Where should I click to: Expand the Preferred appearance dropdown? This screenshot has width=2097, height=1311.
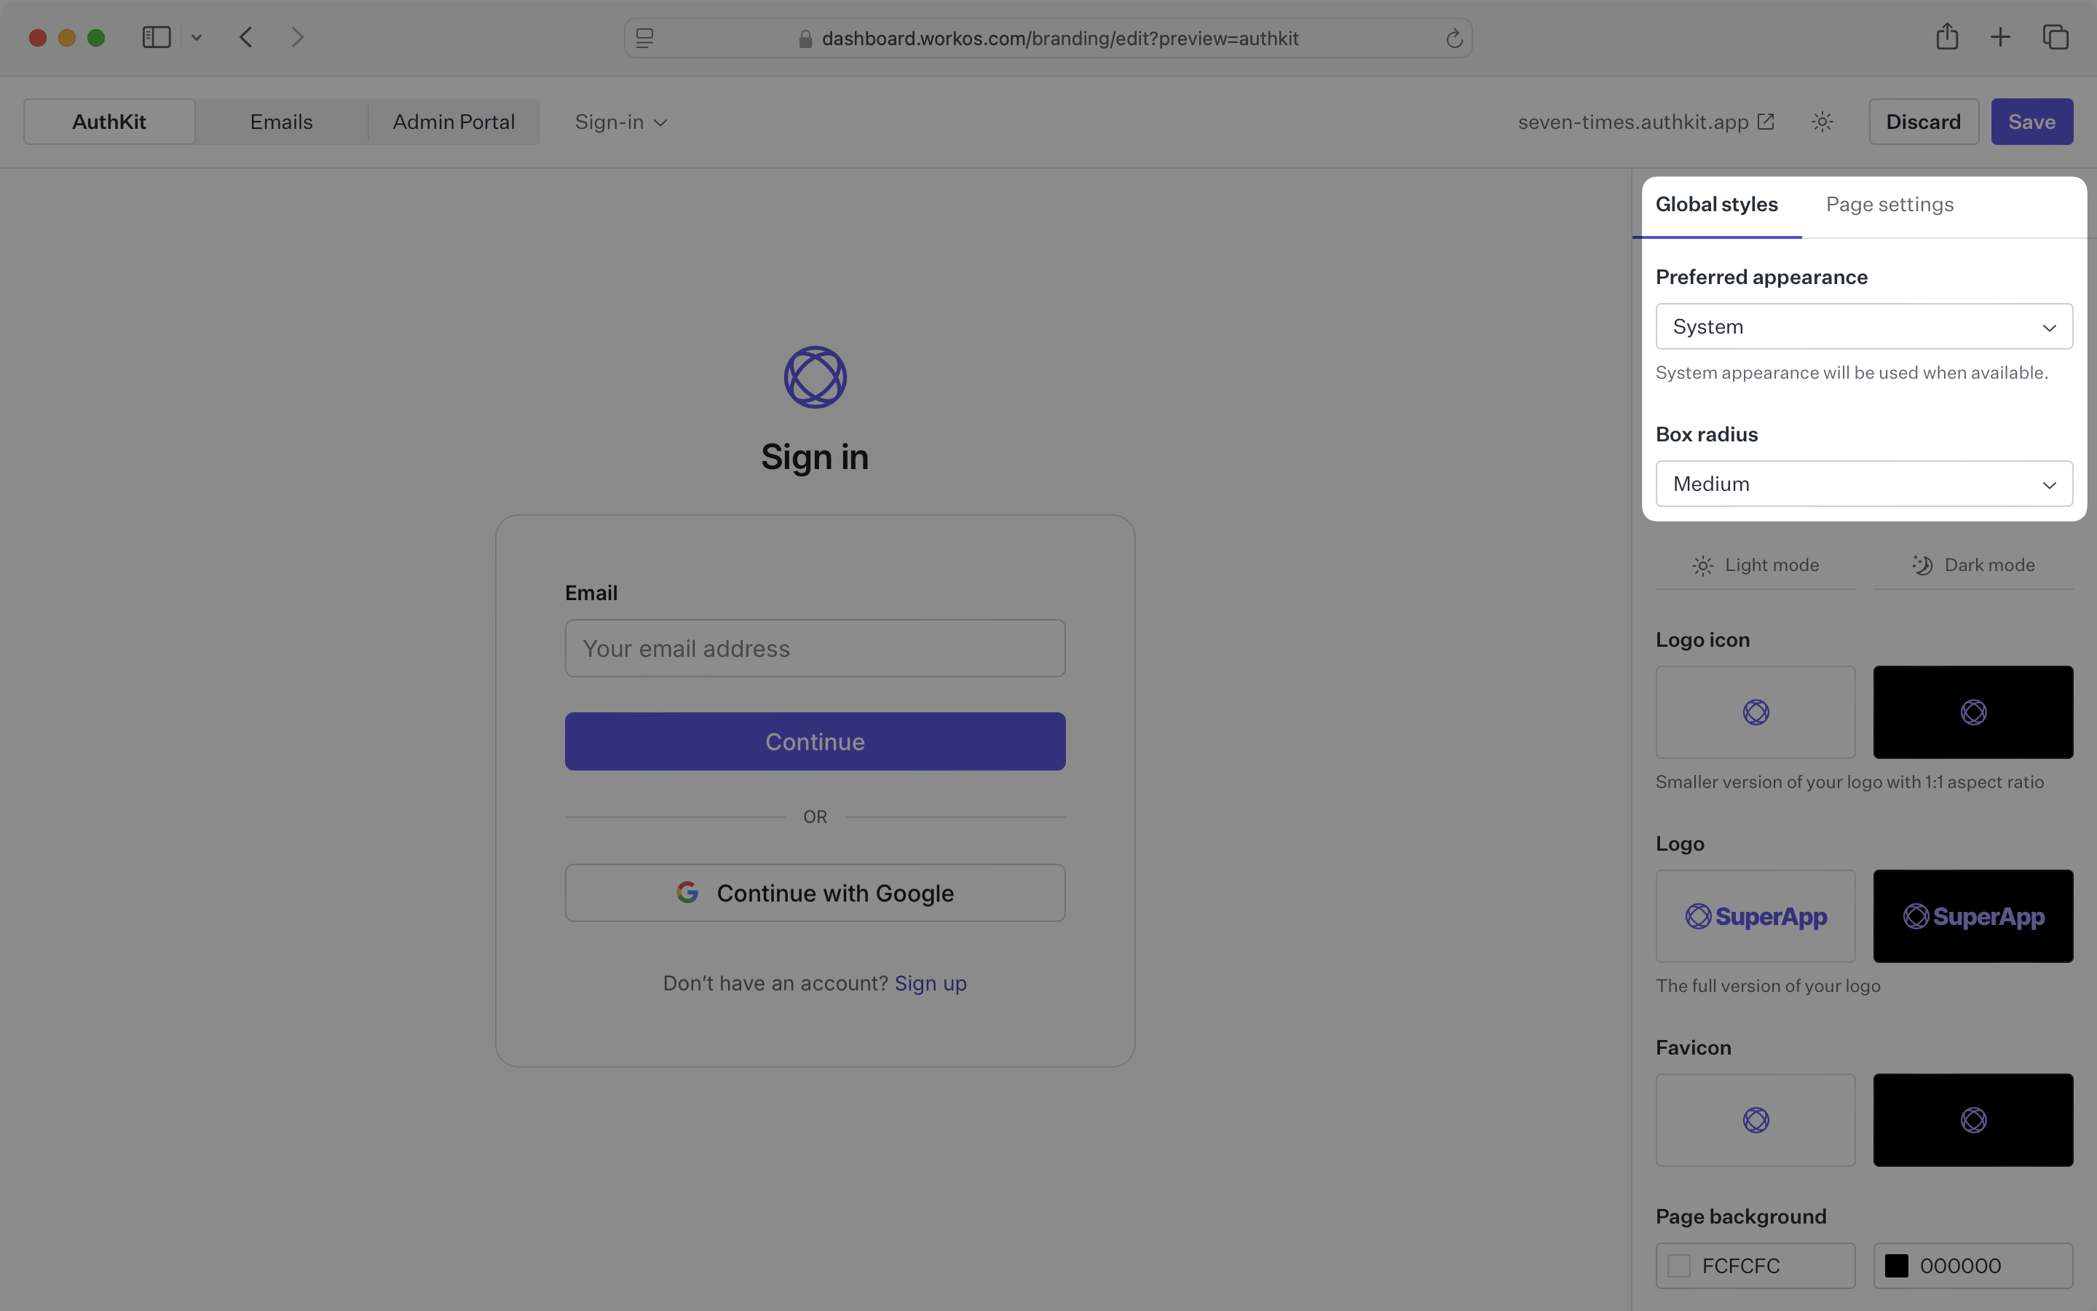[1863, 326]
